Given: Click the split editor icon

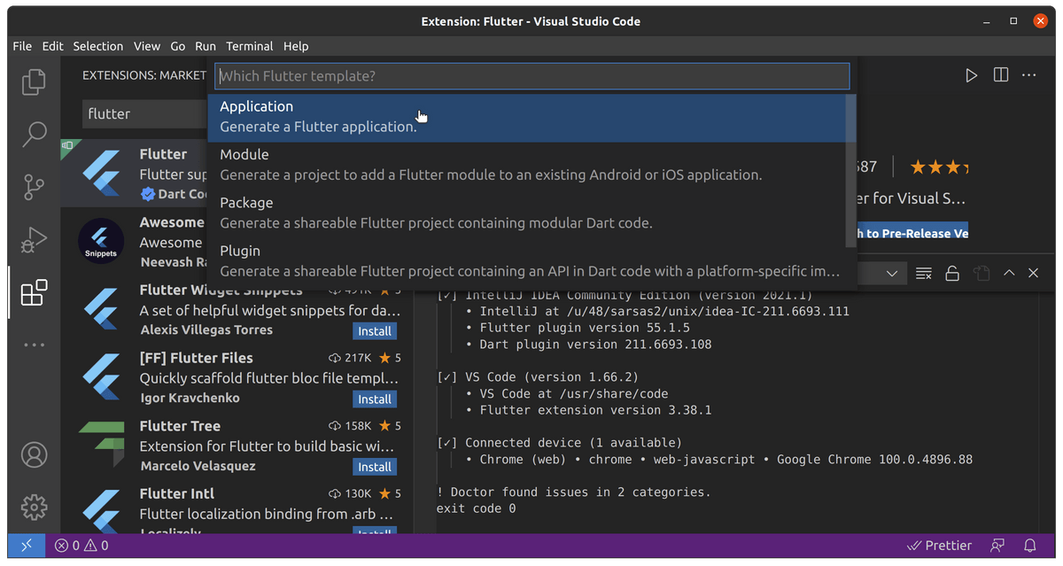Looking at the screenshot, I should [x=1000, y=76].
